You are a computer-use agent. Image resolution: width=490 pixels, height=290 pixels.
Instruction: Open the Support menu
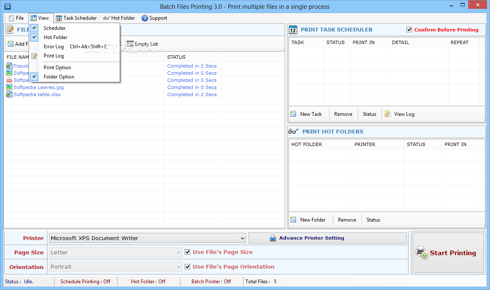click(155, 18)
